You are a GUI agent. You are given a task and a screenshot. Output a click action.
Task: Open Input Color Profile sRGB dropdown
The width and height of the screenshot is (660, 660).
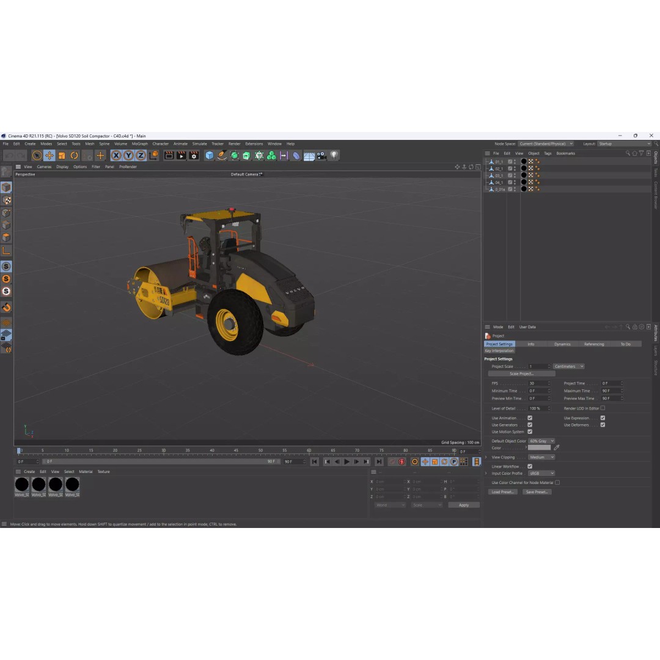[541, 473]
